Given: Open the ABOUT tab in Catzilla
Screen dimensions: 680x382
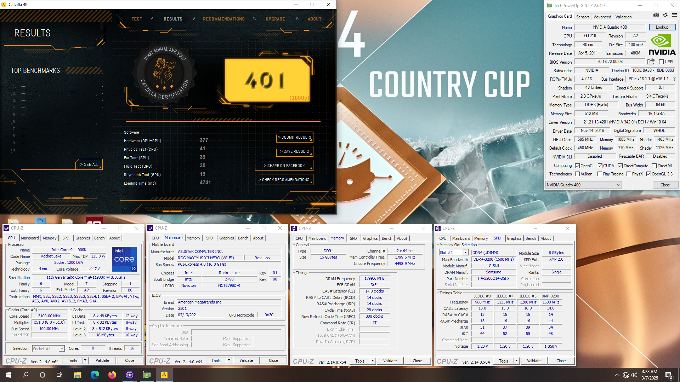Looking at the screenshot, I should pos(314,19).
